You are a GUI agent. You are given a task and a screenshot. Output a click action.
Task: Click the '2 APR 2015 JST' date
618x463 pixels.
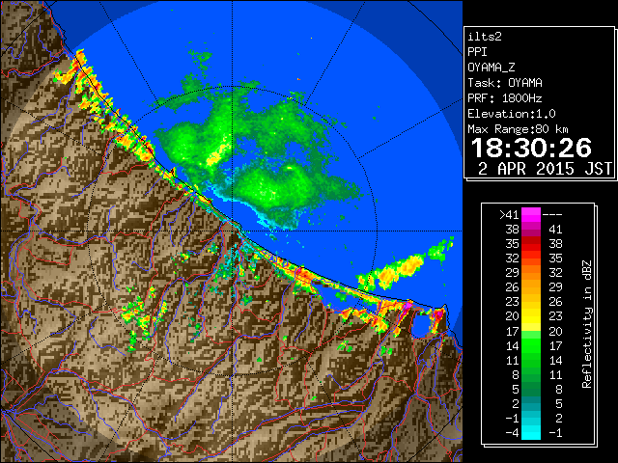pyautogui.click(x=545, y=169)
